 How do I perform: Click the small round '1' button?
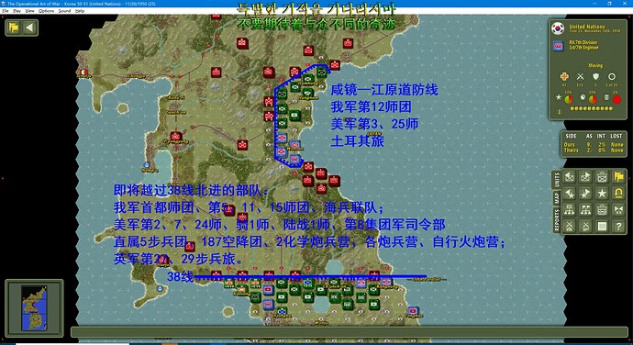pyautogui.click(x=559, y=112)
